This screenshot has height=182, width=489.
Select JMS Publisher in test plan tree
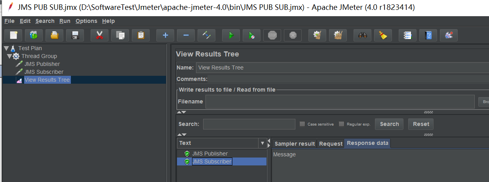tap(42, 64)
